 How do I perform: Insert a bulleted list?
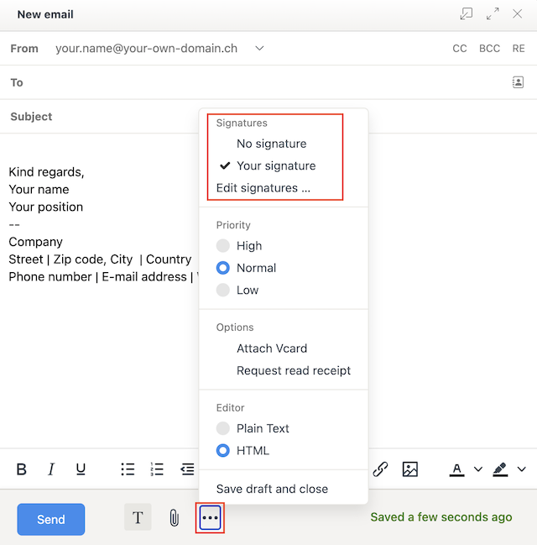[128, 469]
